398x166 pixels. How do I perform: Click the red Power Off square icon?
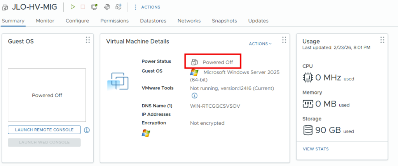pos(83,7)
